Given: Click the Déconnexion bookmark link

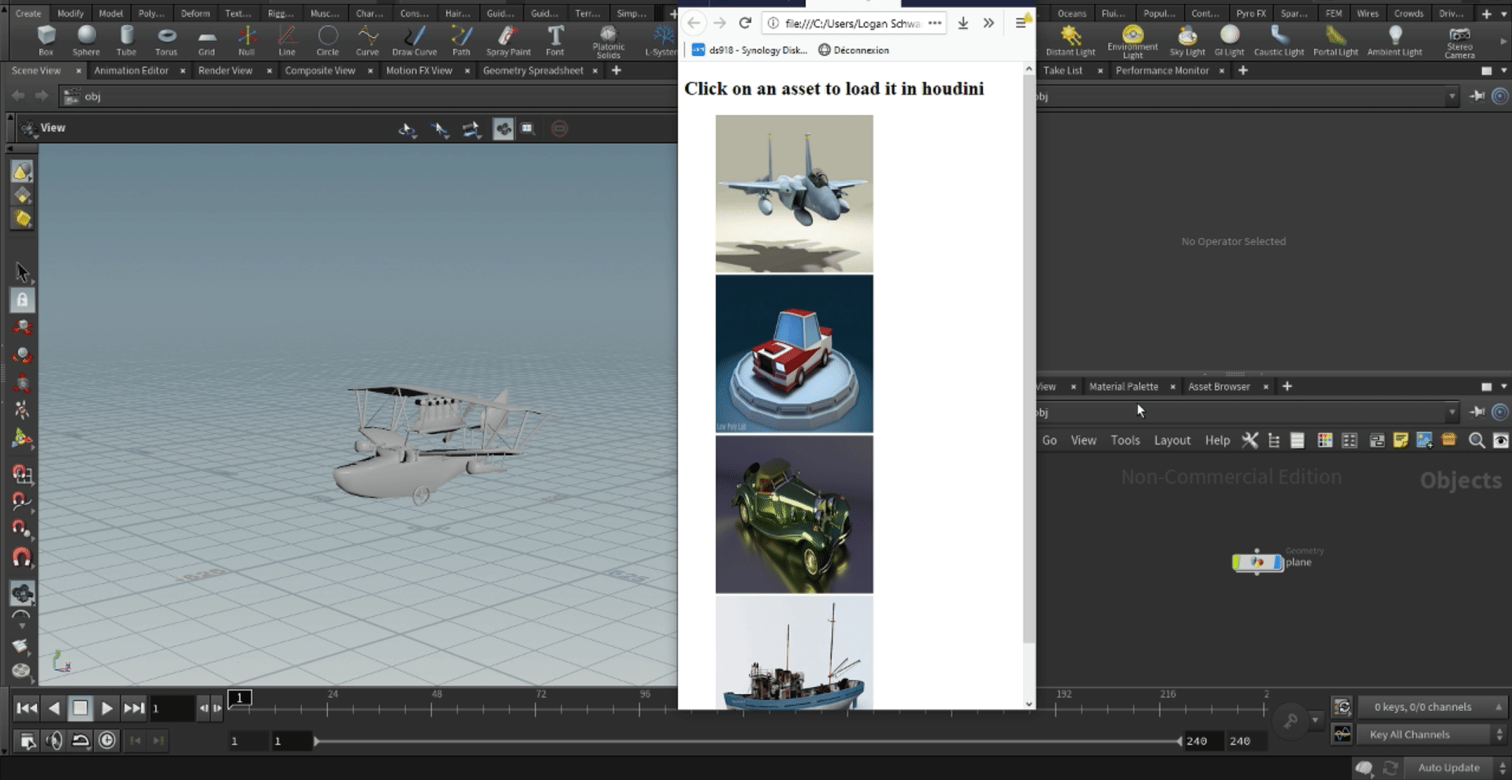Looking at the screenshot, I should pyautogui.click(x=854, y=50).
